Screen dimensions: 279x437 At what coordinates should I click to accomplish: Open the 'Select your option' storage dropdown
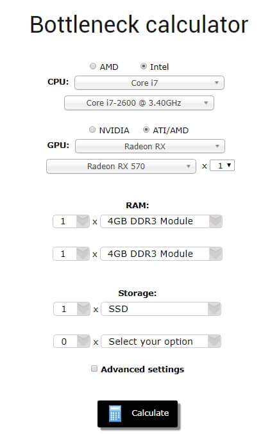[161, 342]
